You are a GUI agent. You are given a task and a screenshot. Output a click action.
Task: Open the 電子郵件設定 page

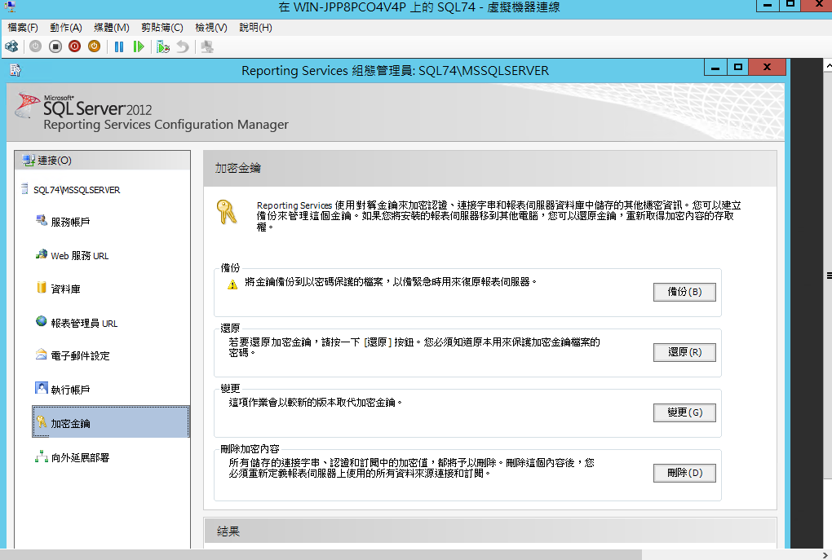tap(80, 356)
